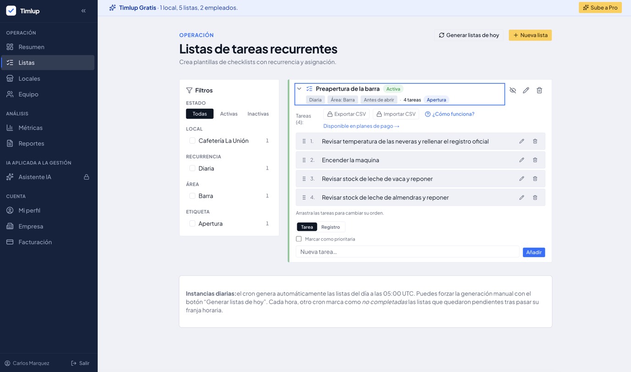This screenshot has width=631, height=372.
Task: Go to Locales section
Action: (x=48, y=78)
